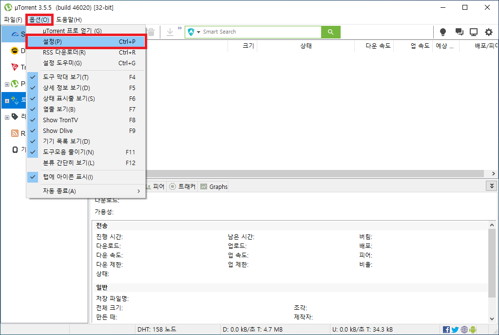Open the 도움말(H) menu
The width and height of the screenshot is (499, 335).
pos(69,19)
